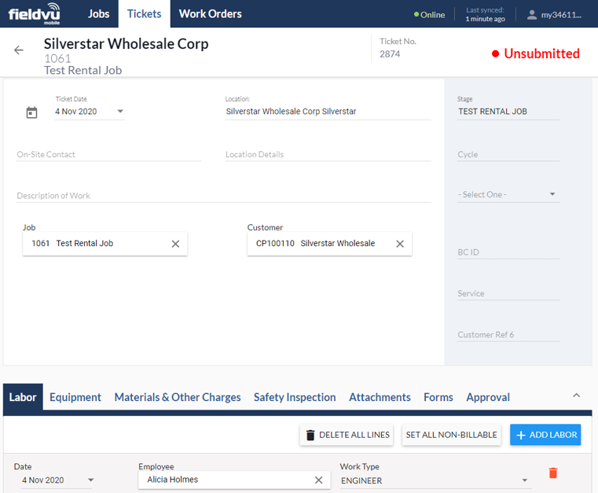Click the ADD LABOR button
598x493 pixels.
(x=545, y=435)
